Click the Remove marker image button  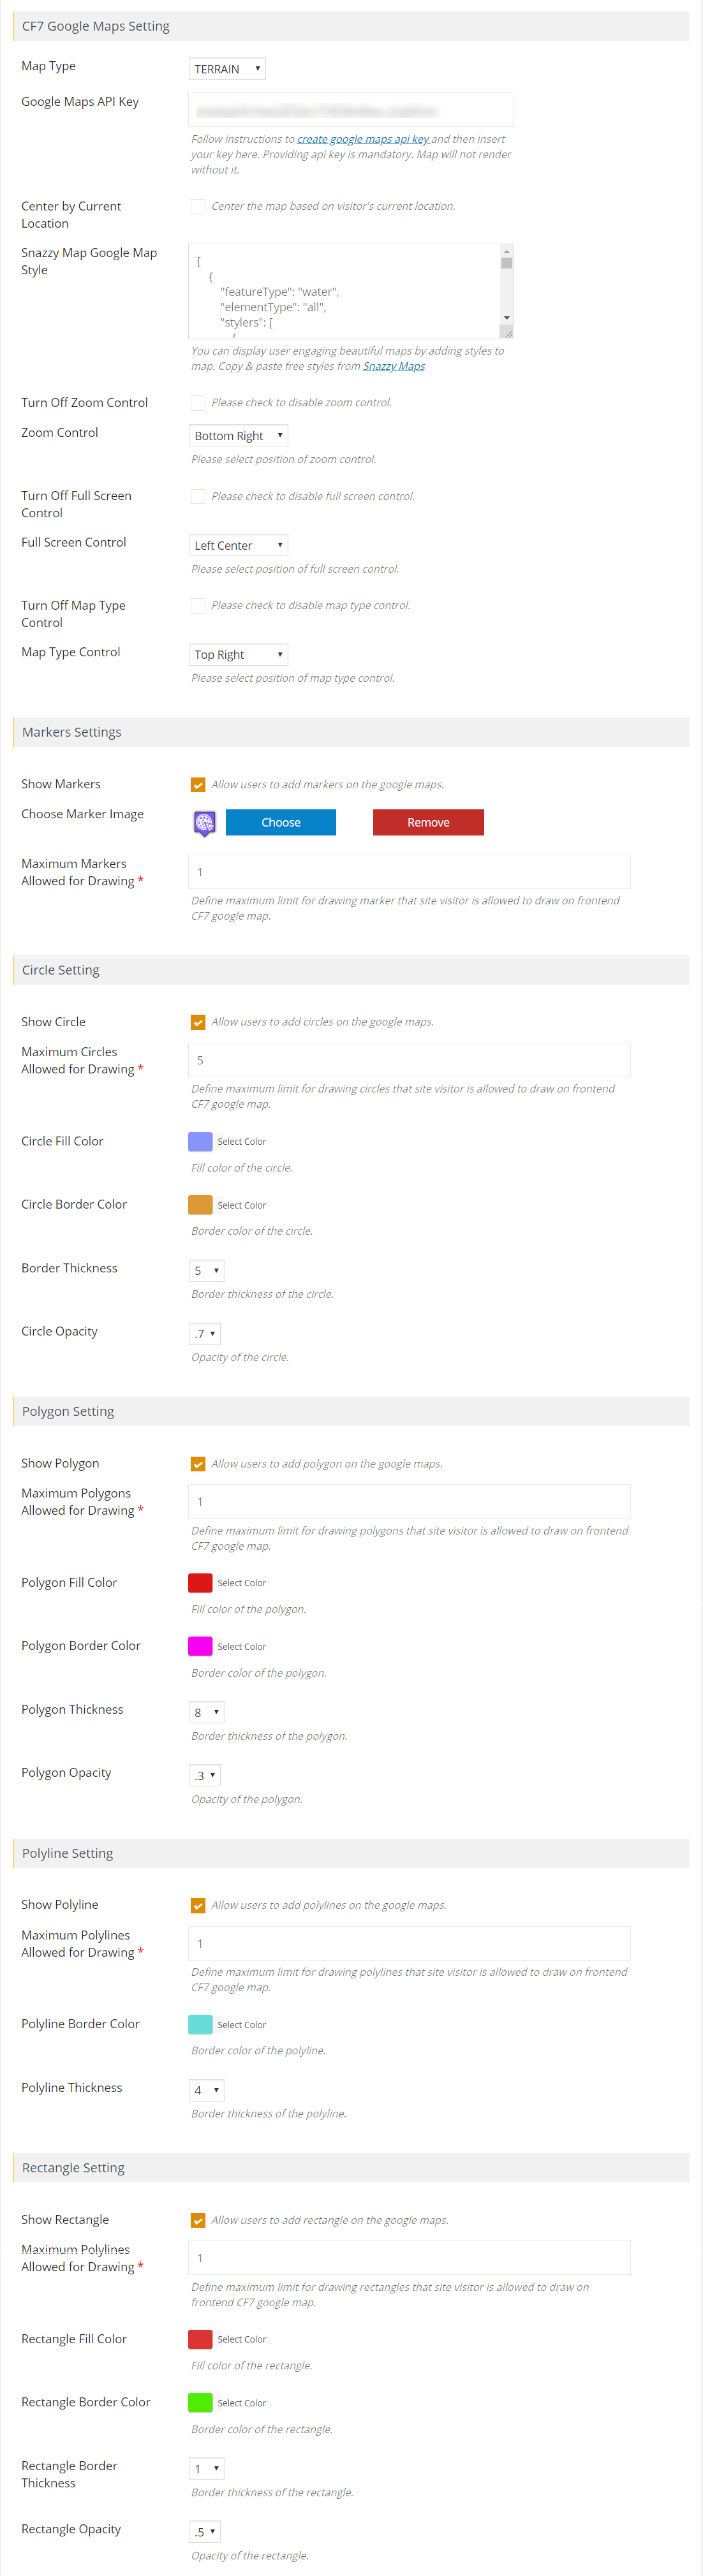pos(428,823)
